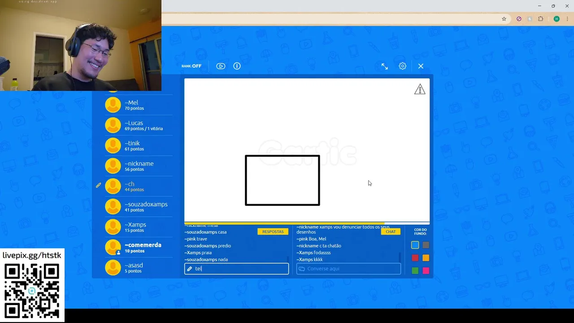Click the 'Converse aqui' chat input

tap(348, 269)
